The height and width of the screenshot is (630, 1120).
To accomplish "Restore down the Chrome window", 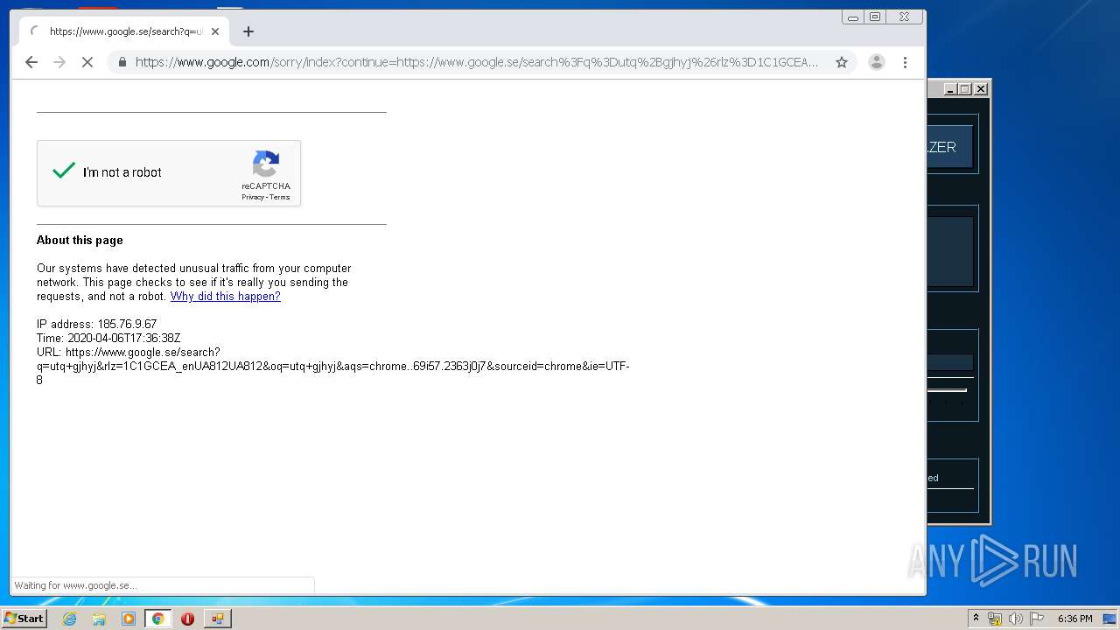I will [x=875, y=17].
